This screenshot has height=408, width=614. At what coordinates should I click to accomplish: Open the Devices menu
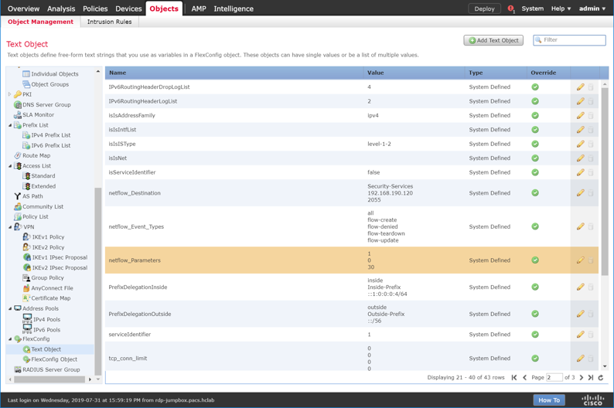128,8
